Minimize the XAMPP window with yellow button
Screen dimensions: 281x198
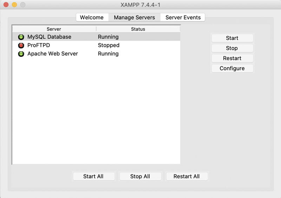(x=14, y=5)
